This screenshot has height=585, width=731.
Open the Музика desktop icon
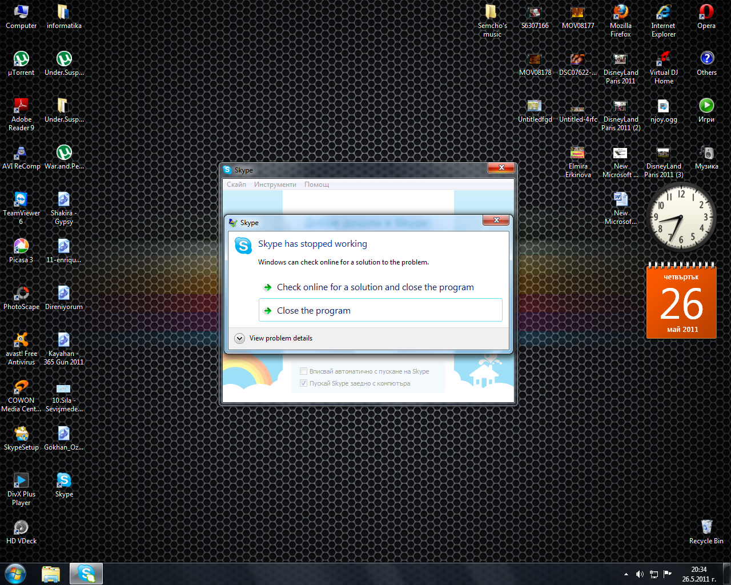(706, 158)
